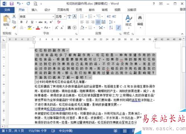Grow font size with the larger A

point(57,27)
